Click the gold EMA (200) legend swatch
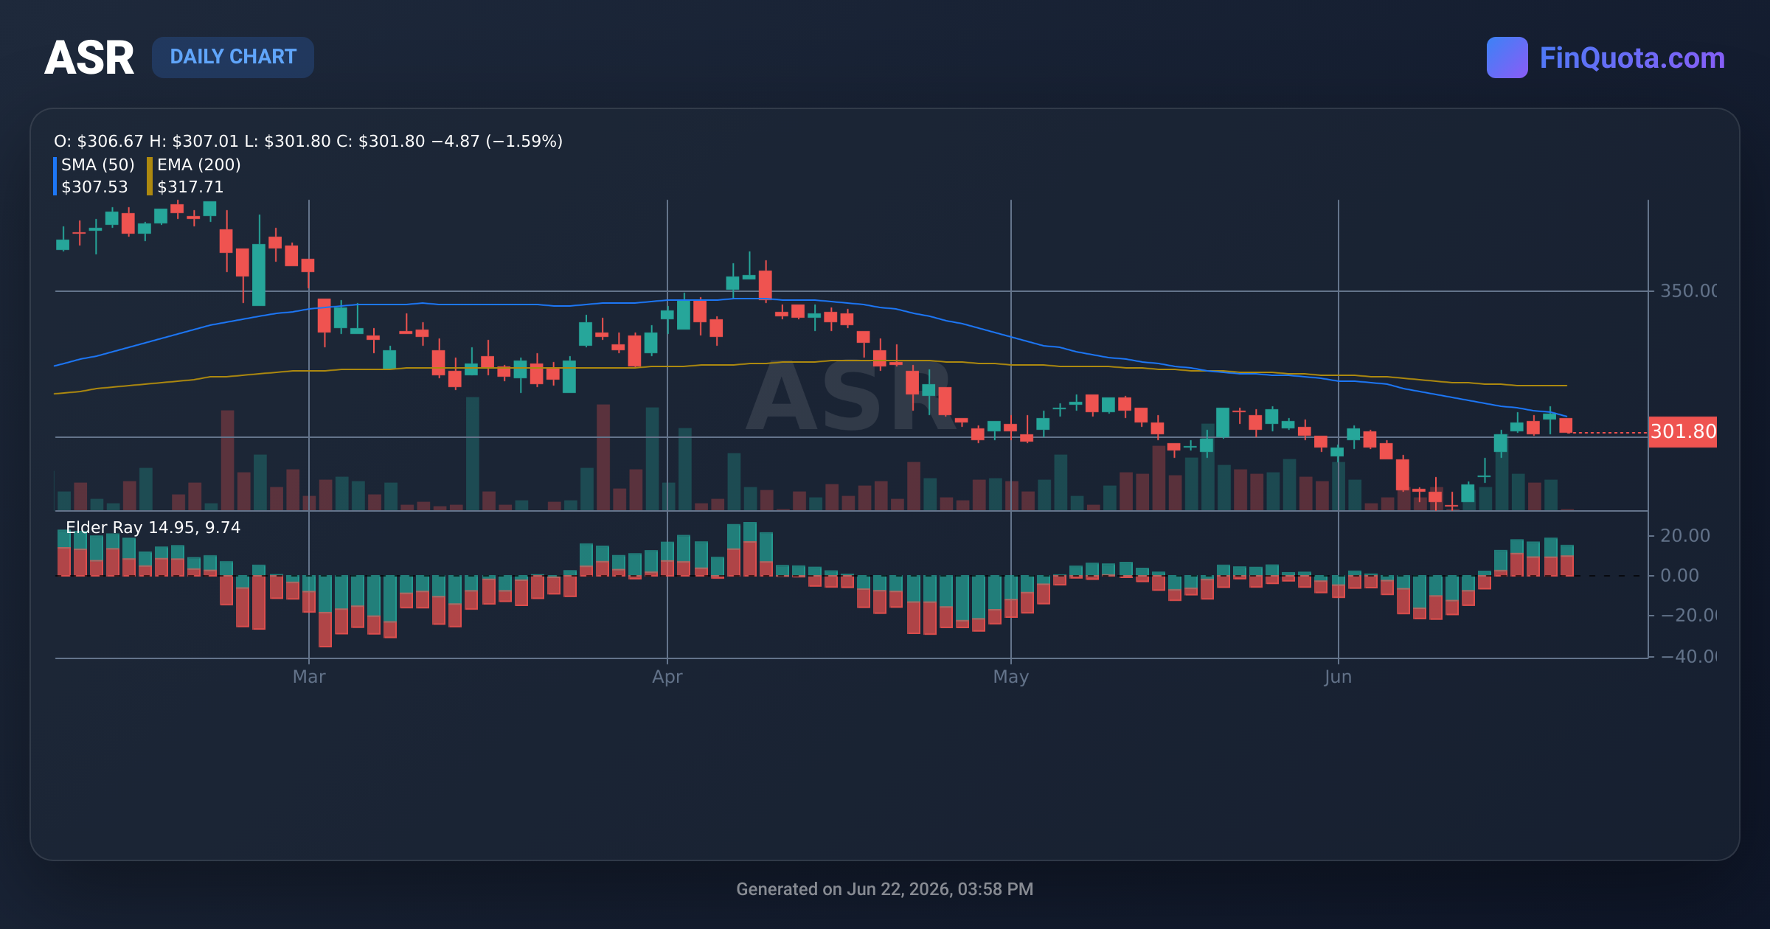This screenshot has width=1770, height=929. (x=150, y=176)
